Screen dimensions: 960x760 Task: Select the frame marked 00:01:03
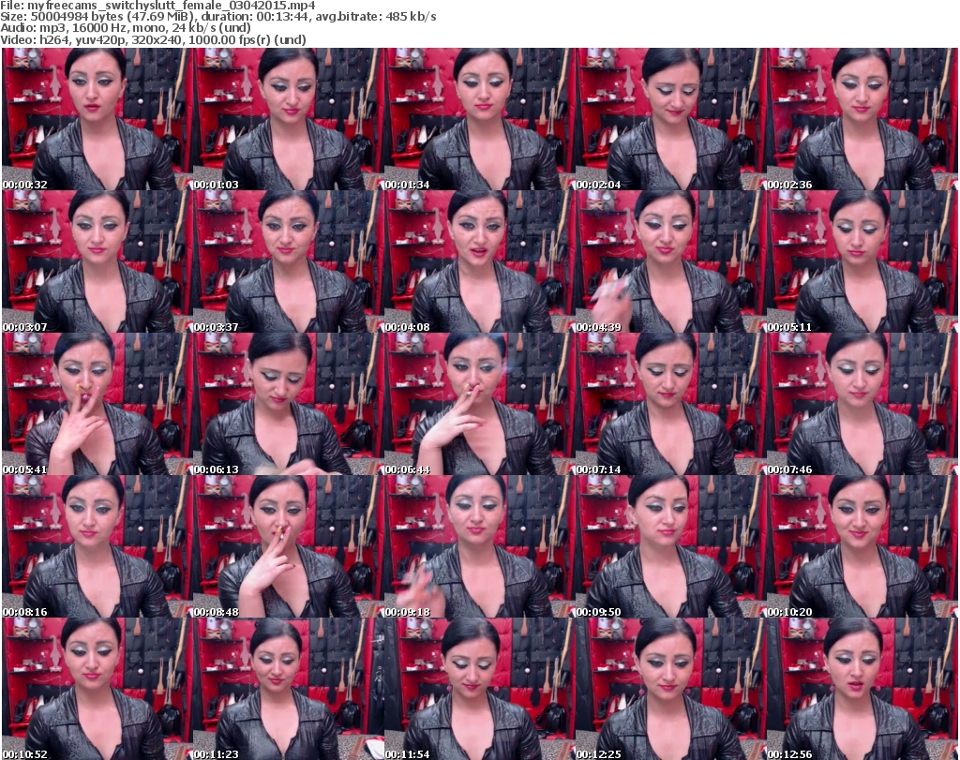[x=288, y=119]
